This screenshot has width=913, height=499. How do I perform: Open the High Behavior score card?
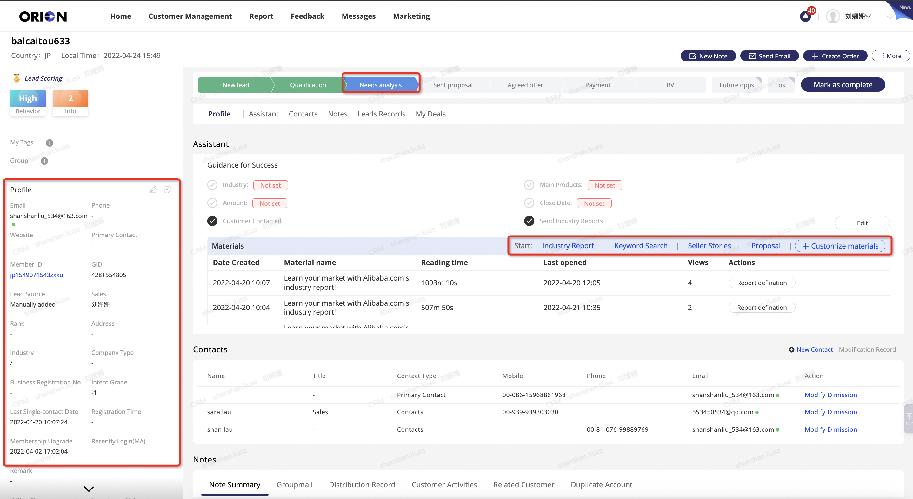click(28, 103)
